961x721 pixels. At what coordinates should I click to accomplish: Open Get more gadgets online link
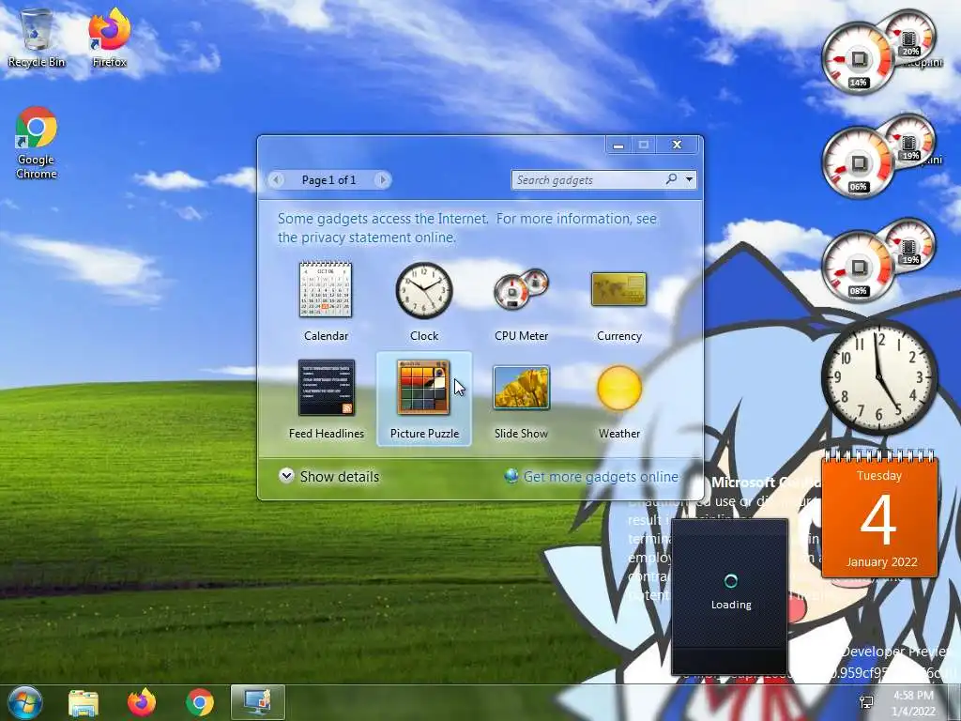[601, 476]
